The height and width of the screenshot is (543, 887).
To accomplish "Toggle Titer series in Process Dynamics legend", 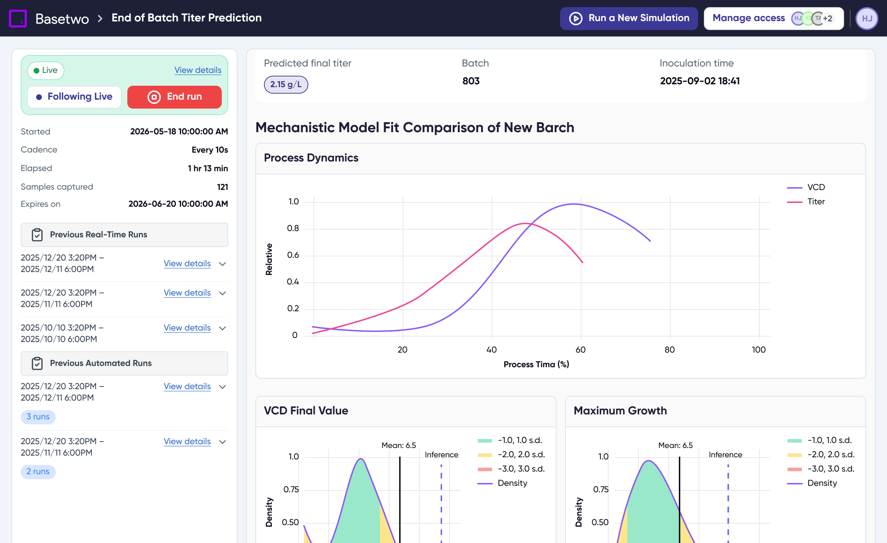I will coord(806,202).
